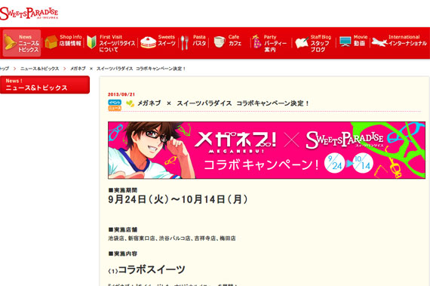
Task: Click the (1)コラボスイーツ heading
Action: (146, 270)
